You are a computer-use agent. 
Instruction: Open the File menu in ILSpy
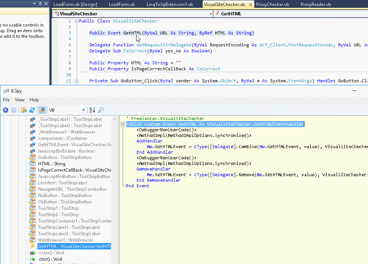pyautogui.click(x=6, y=100)
